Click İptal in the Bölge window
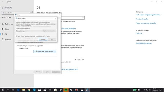 click(x=47, y=72)
